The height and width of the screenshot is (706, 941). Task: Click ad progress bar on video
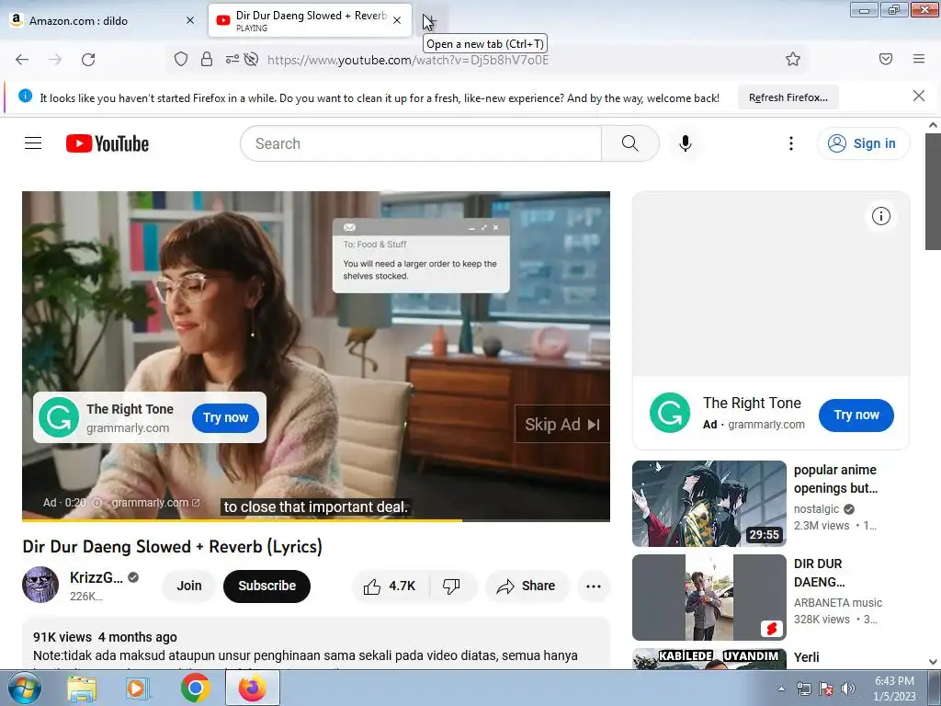[316, 520]
